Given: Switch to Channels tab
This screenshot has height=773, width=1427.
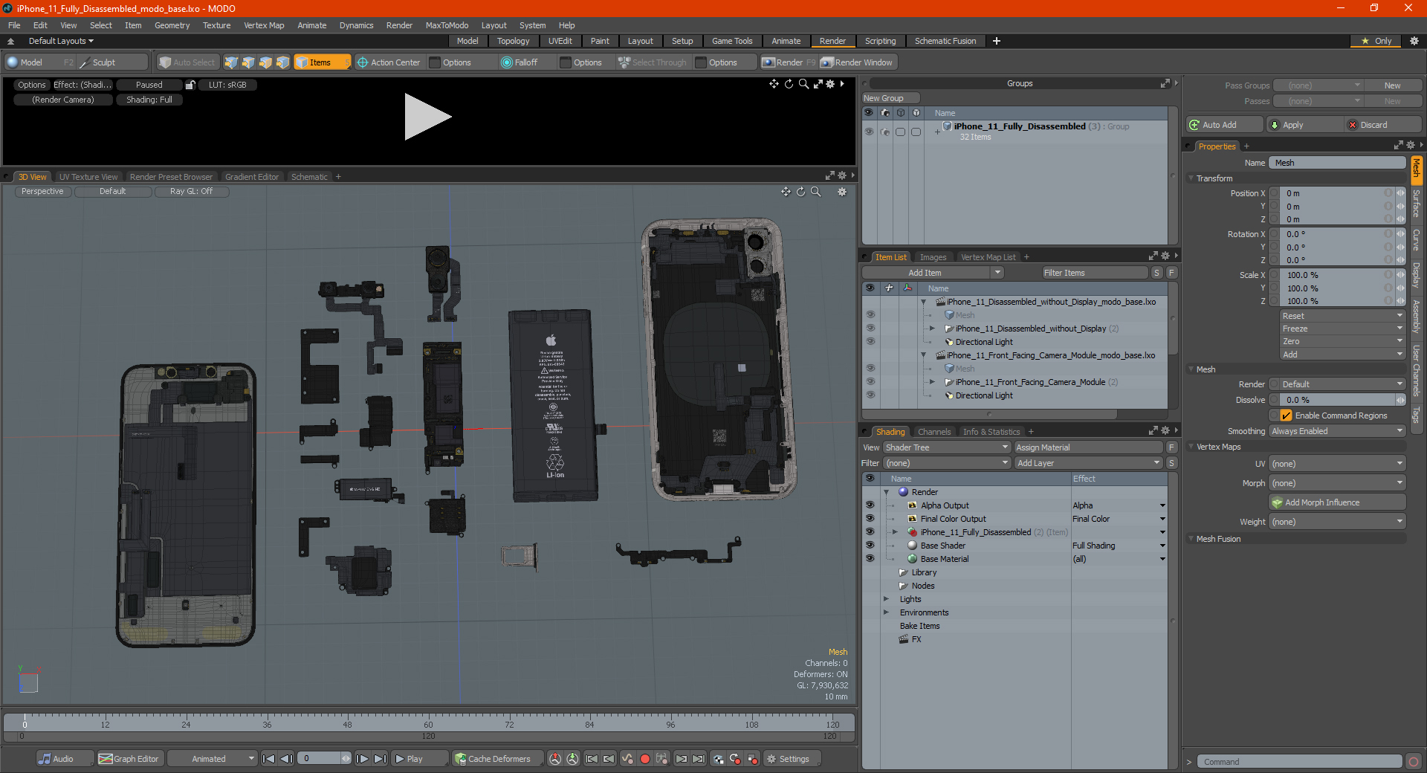Looking at the screenshot, I should [933, 432].
